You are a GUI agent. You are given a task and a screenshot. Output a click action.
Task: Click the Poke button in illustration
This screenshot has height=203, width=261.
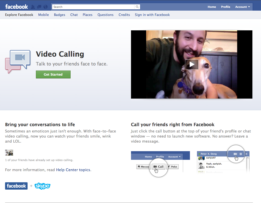(173, 167)
